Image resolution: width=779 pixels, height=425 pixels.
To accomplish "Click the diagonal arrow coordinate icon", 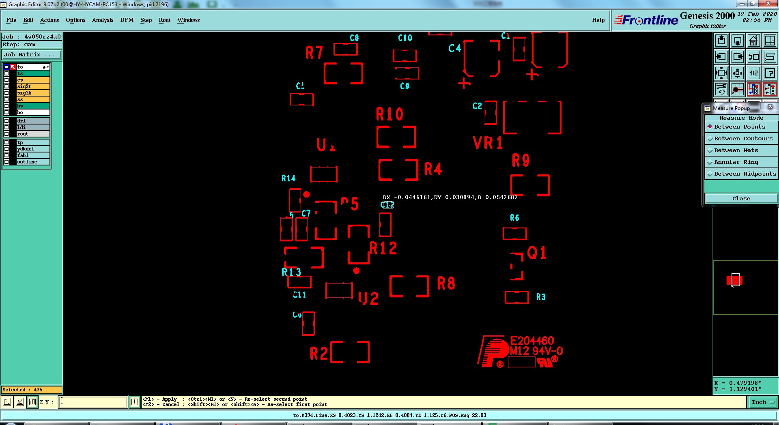I will click(x=7, y=402).
